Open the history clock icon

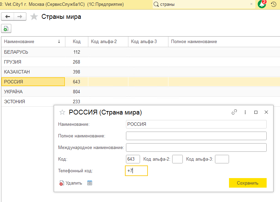273,4
